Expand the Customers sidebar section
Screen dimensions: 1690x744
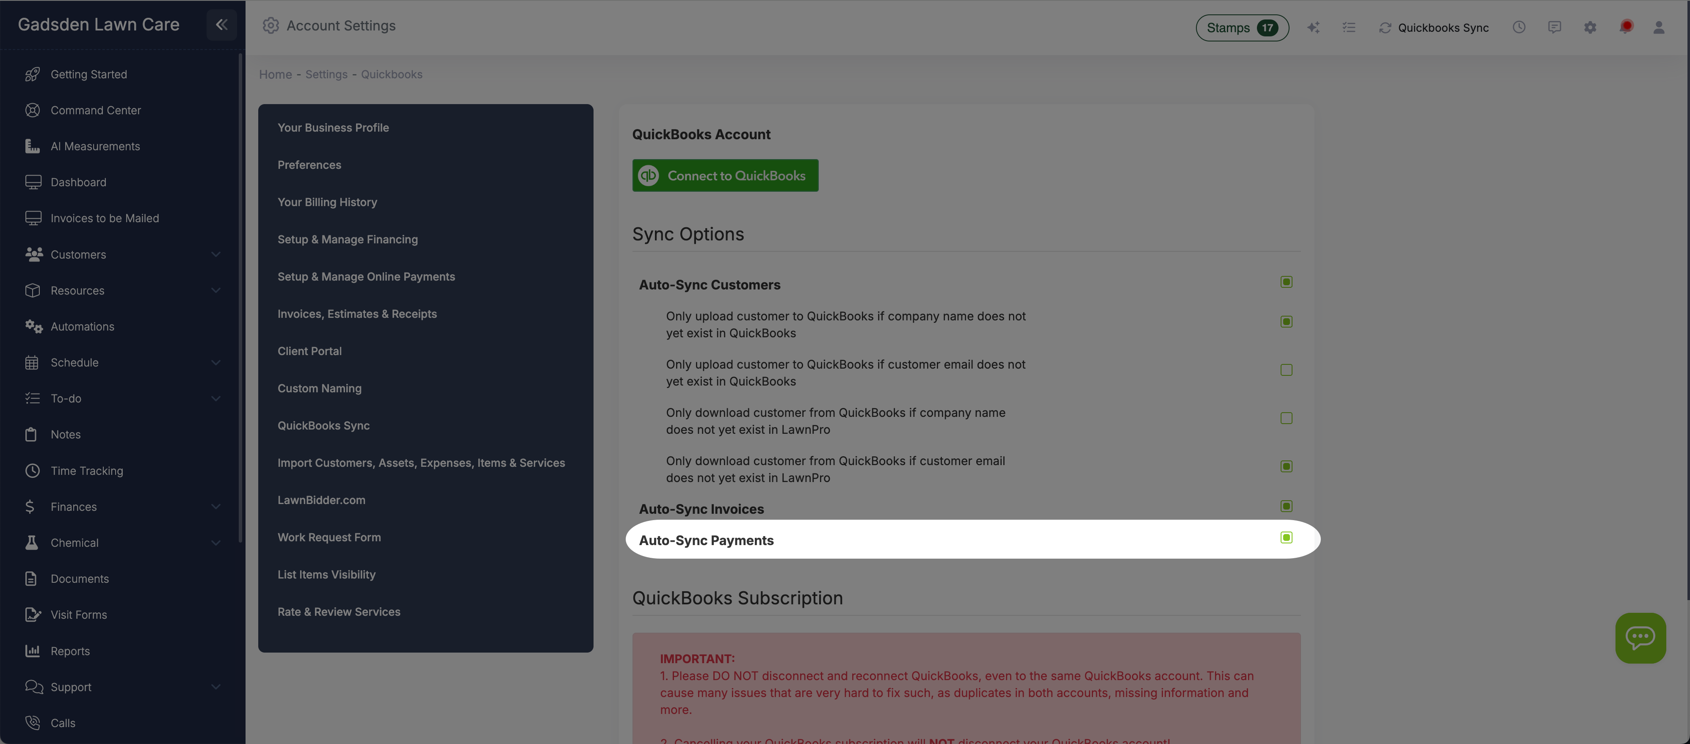coord(216,255)
